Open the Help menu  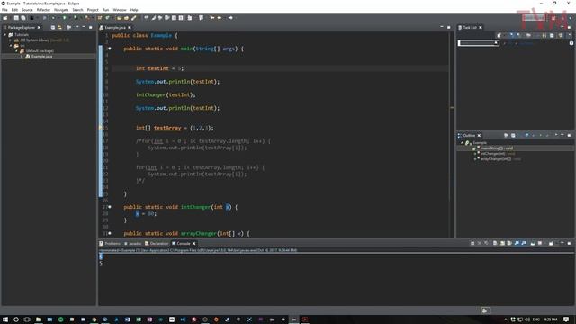(134, 10)
